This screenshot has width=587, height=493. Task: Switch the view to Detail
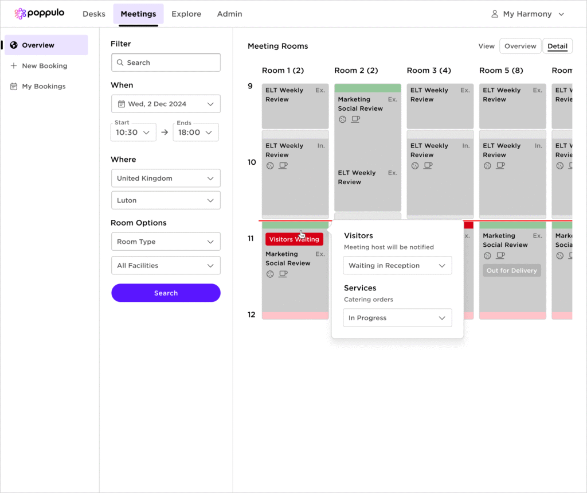click(x=557, y=46)
